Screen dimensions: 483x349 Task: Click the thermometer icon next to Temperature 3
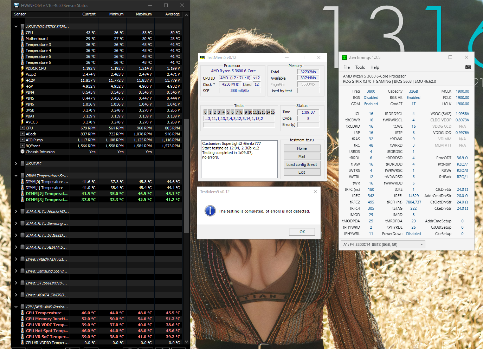coord(22,45)
